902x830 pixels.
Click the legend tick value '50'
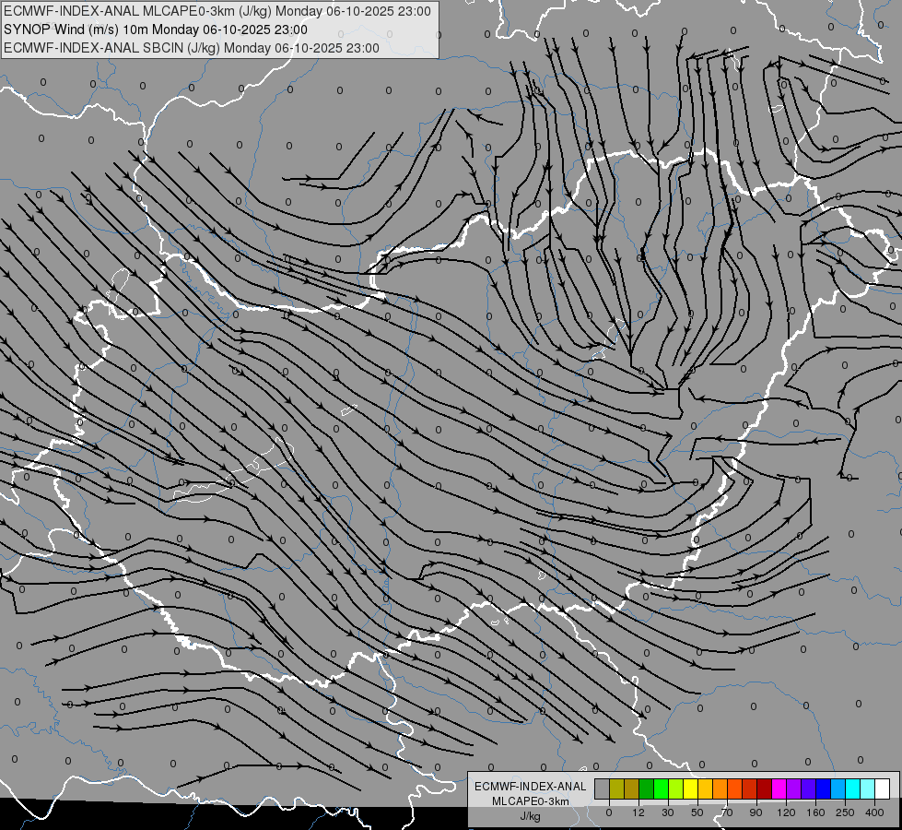click(x=697, y=812)
